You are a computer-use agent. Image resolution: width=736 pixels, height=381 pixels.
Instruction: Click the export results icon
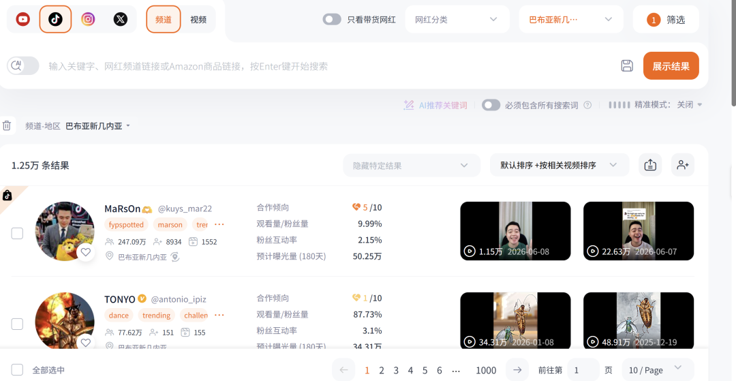(x=650, y=165)
